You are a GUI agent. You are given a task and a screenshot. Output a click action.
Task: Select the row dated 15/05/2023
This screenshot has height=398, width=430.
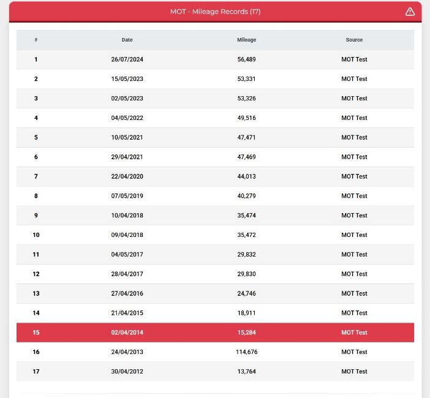point(215,79)
